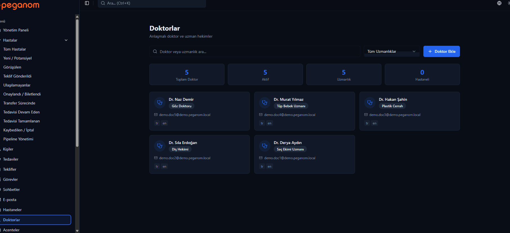510x233 pixels.
Task: Click the sidebar scroll down arrow
Action: pos(77,231)
